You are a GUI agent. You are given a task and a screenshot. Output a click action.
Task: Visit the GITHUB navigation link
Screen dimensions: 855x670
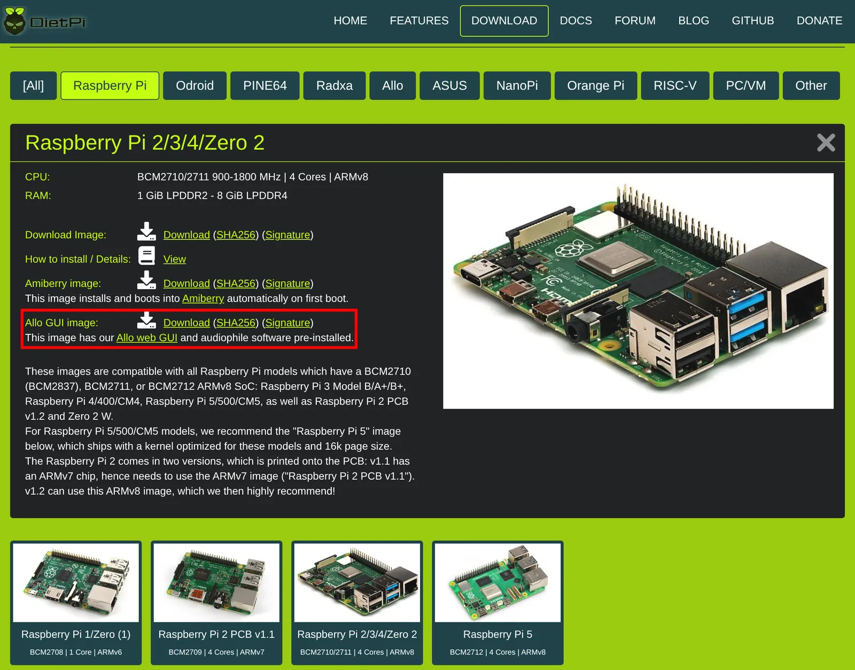pyautogui.click(x=752, y=21)
